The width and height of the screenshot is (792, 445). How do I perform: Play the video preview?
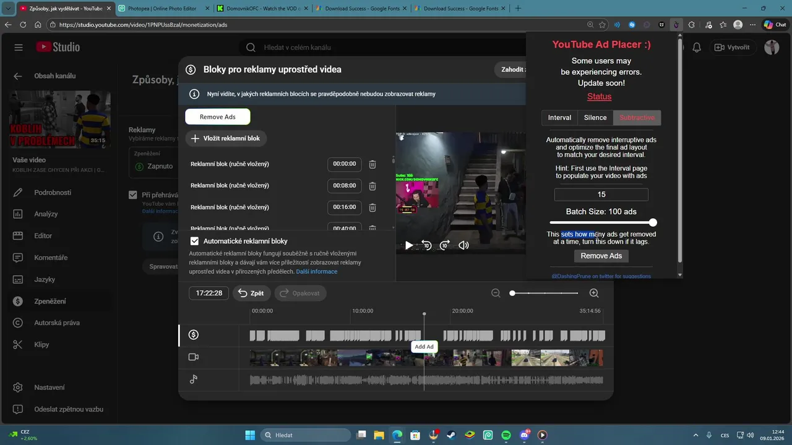409,245
